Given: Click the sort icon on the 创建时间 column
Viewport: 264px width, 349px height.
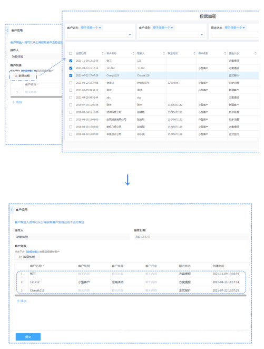Looking at the screenshot, I should pyautogui.click(x=103, y=53).
